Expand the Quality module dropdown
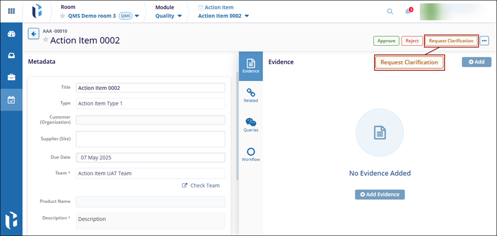This screenshot has width=497, height=236. click(x=179, y=16)
